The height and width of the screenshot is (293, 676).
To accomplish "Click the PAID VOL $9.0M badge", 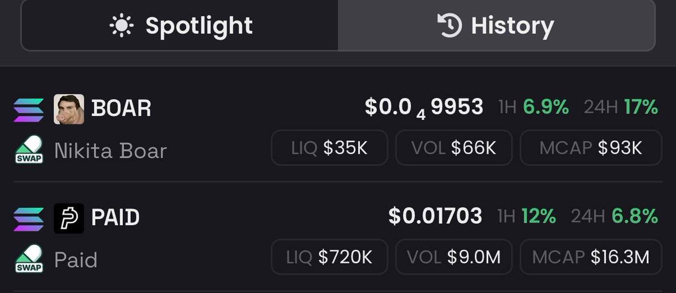I will pos(454,257).
